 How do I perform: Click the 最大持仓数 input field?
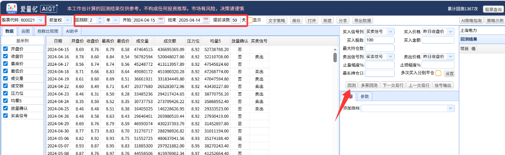(379, 48)
